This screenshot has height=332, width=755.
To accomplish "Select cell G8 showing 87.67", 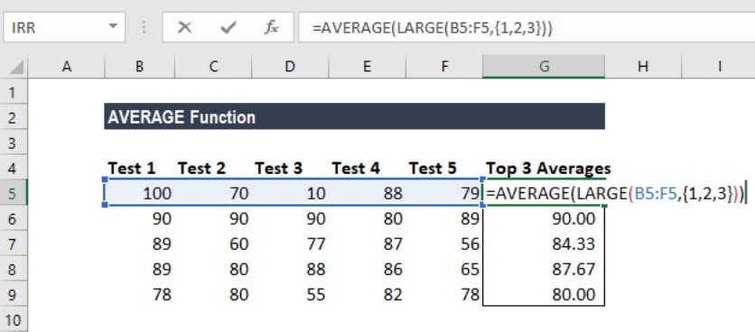I will pos(544,269).
